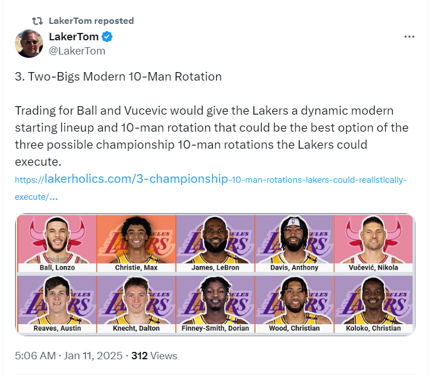Click the @LakerTom handle
Screen dimensions: 429x378
click(x=77, y=51)
